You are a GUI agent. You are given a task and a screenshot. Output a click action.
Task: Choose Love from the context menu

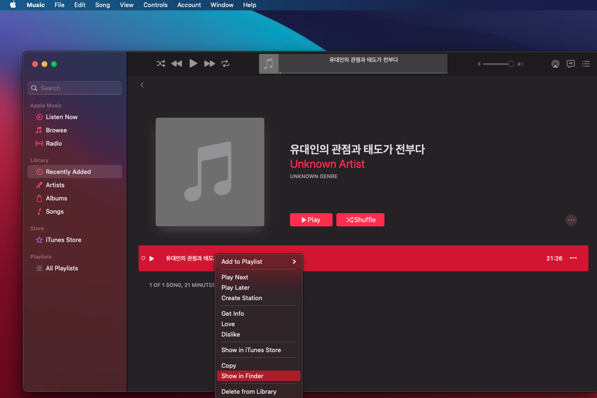click(x=259, y=324)
